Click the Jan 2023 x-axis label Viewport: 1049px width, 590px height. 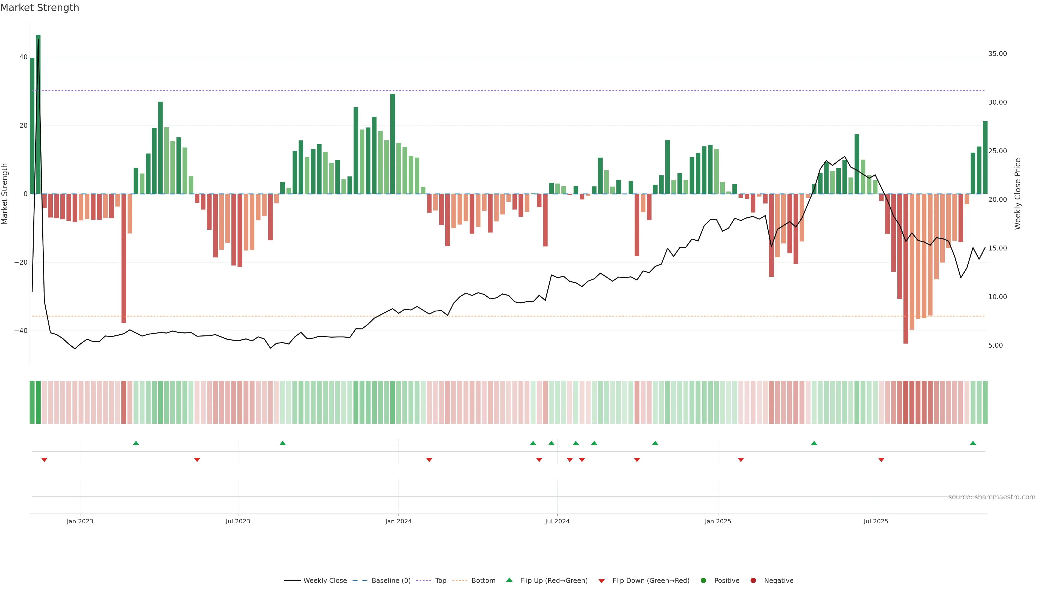80,521
